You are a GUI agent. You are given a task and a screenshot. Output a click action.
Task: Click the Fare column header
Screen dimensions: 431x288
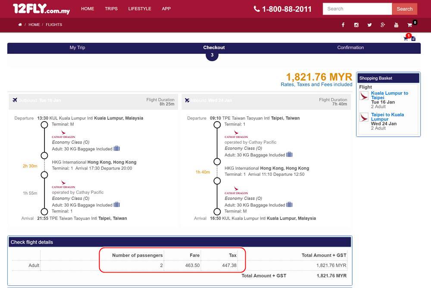pyautogui.click(x=195, y=255)
